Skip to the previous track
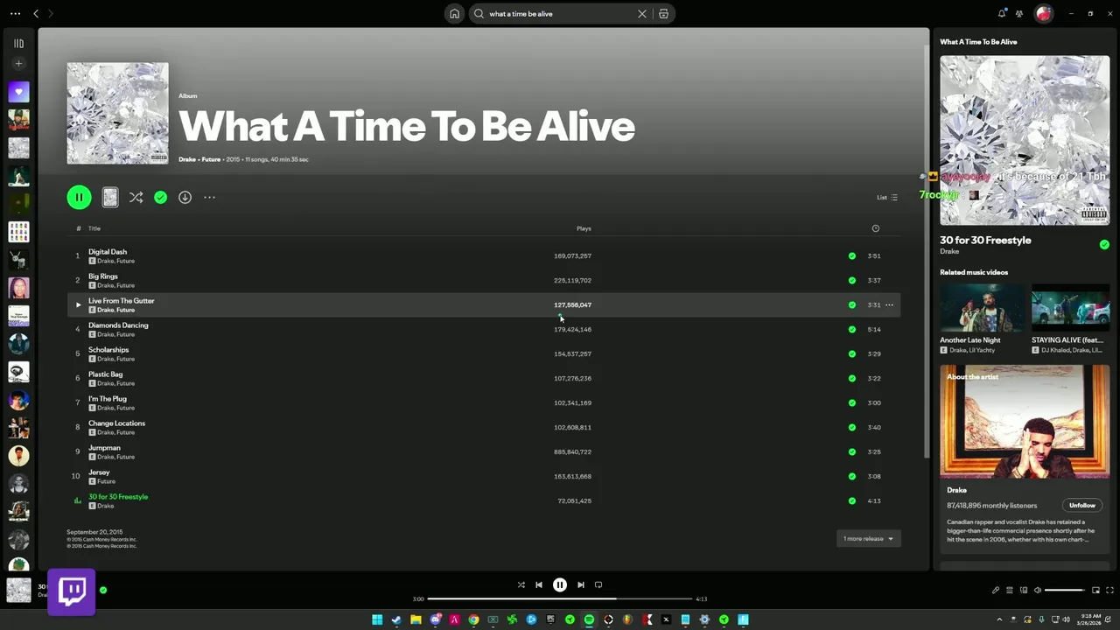The image size is (1120, 630). (539, 585)
